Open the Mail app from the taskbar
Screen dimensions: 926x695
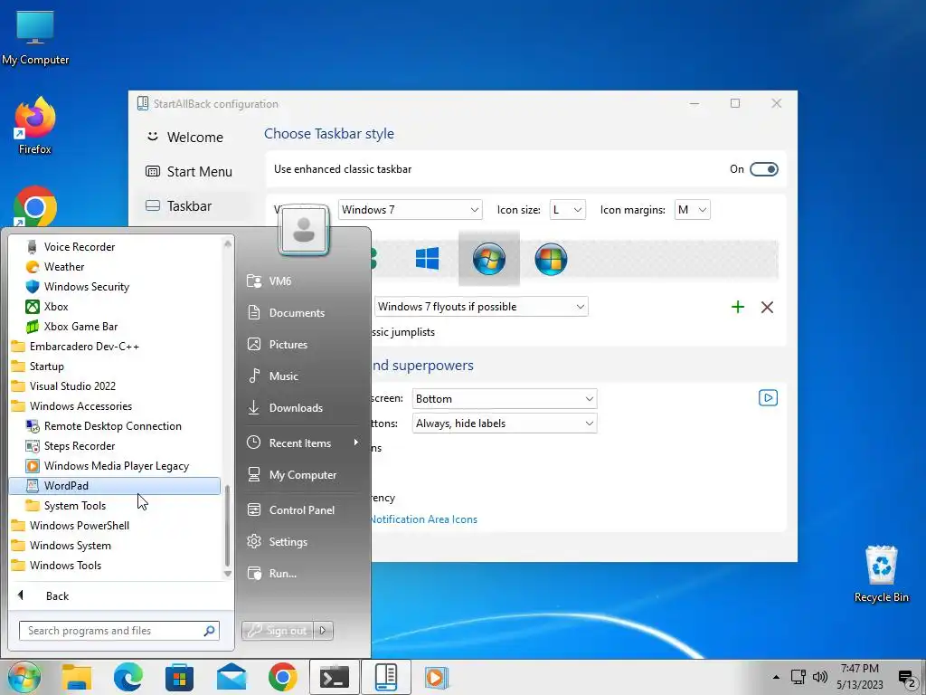(x=231, y=677)
